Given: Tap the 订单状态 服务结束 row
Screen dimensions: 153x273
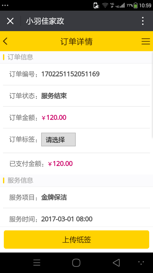Looking at the screenshot, I should (76, 96).
